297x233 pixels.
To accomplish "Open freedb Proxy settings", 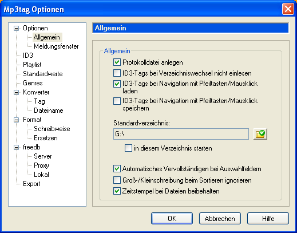I will click(41, 165).
